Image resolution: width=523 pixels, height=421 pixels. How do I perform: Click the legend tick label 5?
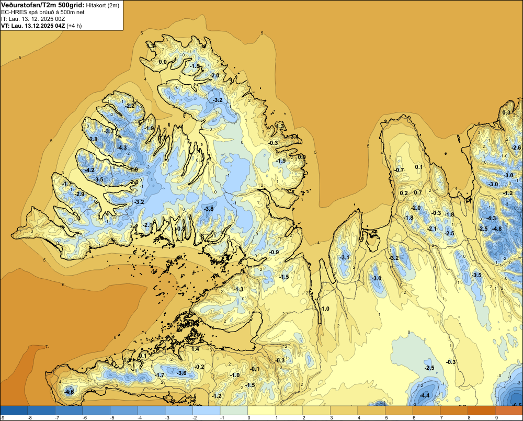pyautogui.click(x=385, y=418)
